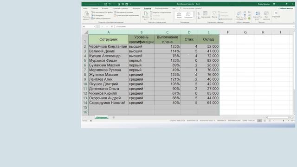Click header cell Выполнение плана
The image size is (297, 167).
[167, 39]
